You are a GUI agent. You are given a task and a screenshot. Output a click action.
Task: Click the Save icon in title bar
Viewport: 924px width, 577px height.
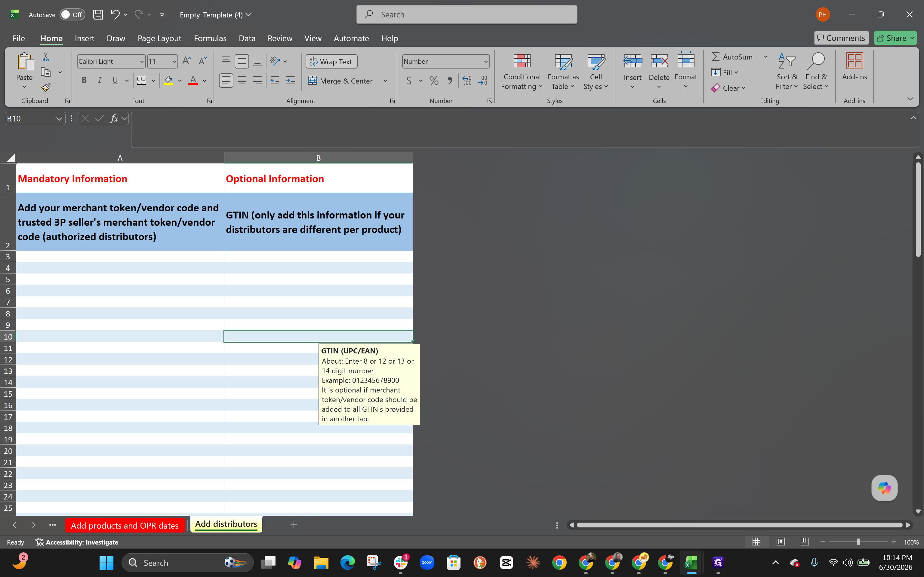point(98,14)
